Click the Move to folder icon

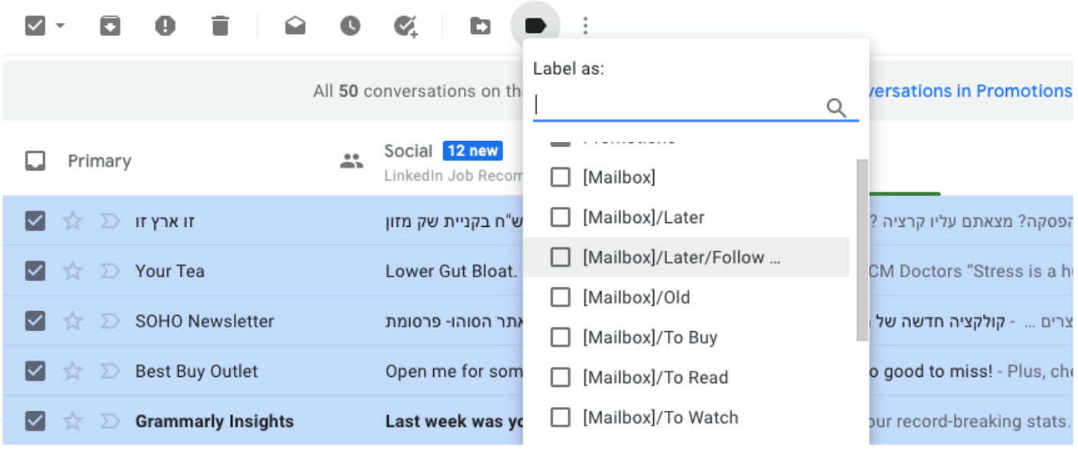point(480,26)
